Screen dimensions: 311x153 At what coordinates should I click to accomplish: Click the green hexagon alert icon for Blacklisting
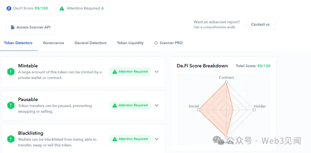[11, 139]
